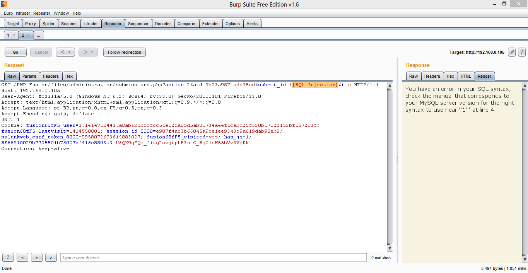Click the plus search options button
The height and width of the screenshot is (273, 528).
[37, 258]
